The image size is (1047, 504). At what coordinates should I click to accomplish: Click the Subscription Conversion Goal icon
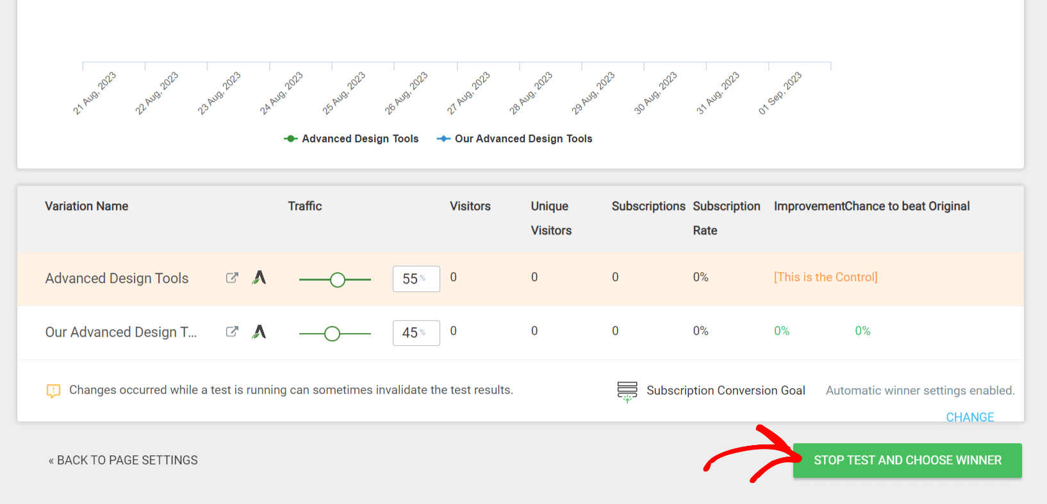[627, 391]
